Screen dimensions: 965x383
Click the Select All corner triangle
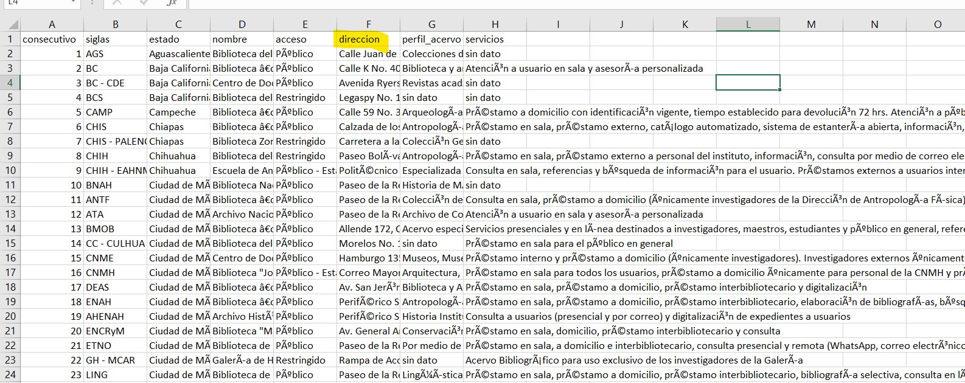(10, 24)
